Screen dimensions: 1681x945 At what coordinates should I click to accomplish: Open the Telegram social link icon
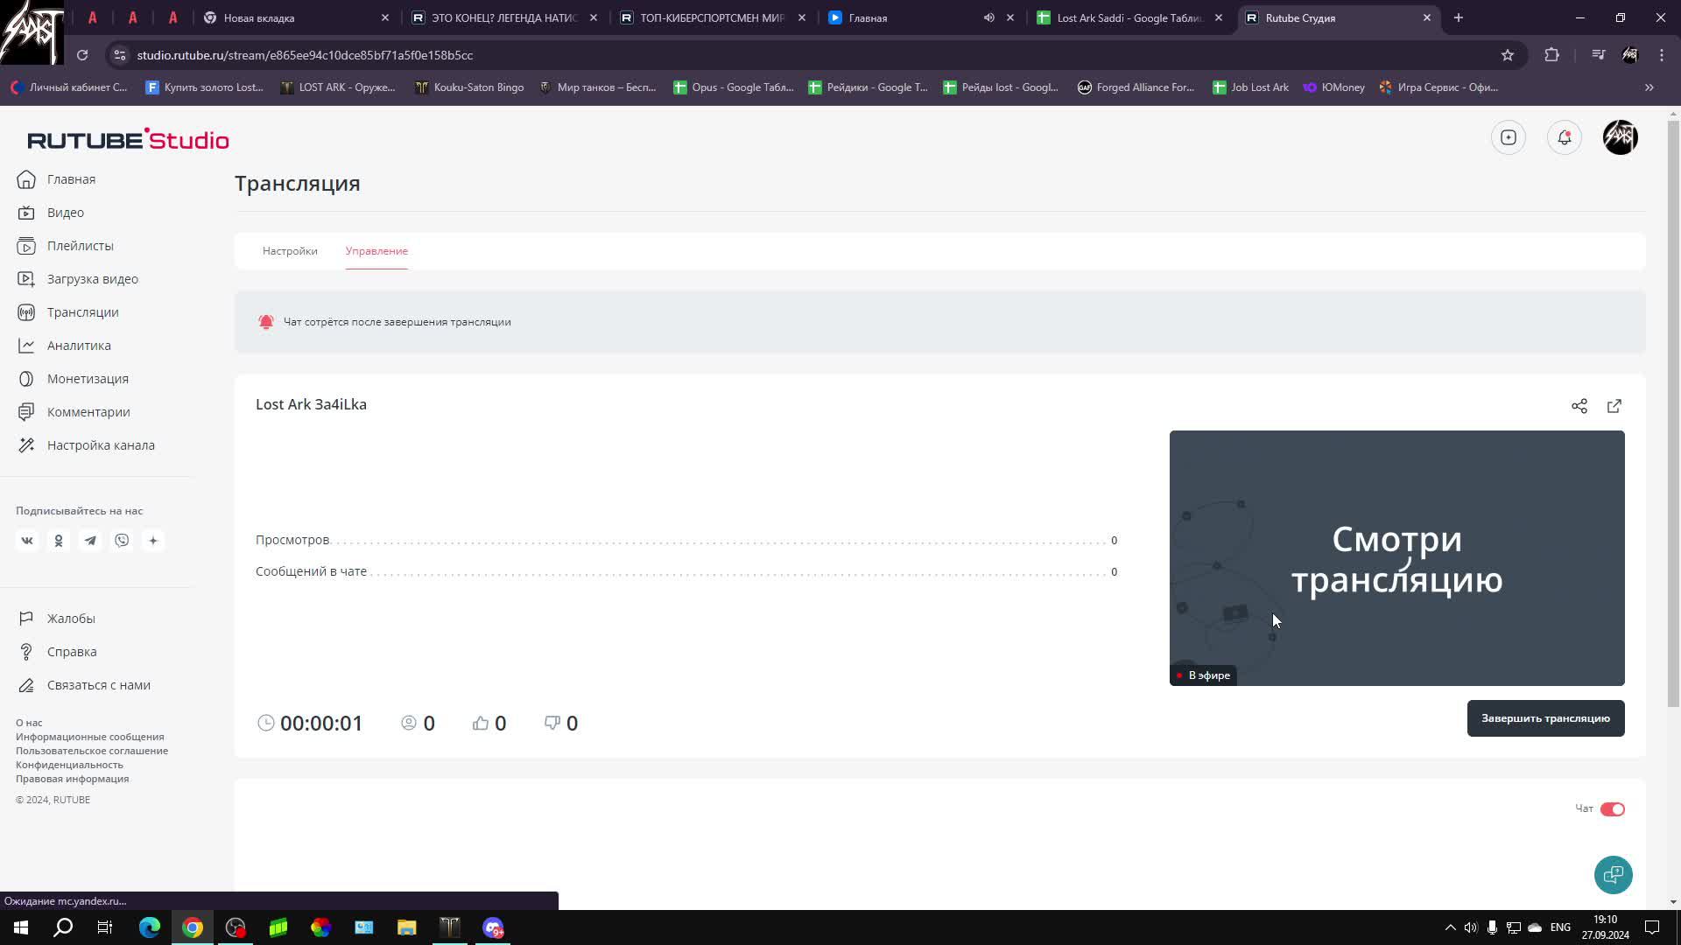[90, 541]
